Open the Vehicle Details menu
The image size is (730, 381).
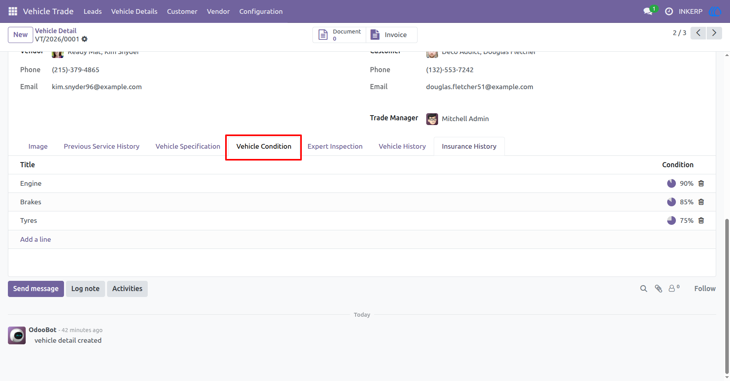(x=134, y=11)
